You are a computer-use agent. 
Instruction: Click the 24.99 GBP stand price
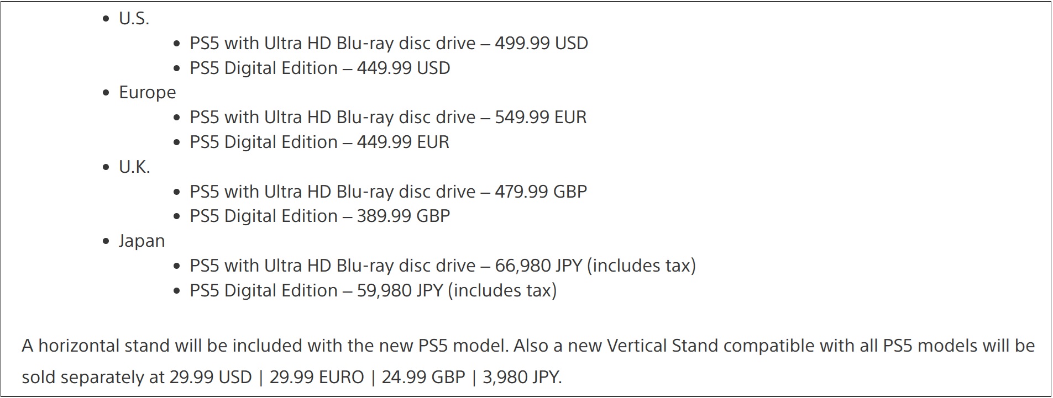pos(423,377)
